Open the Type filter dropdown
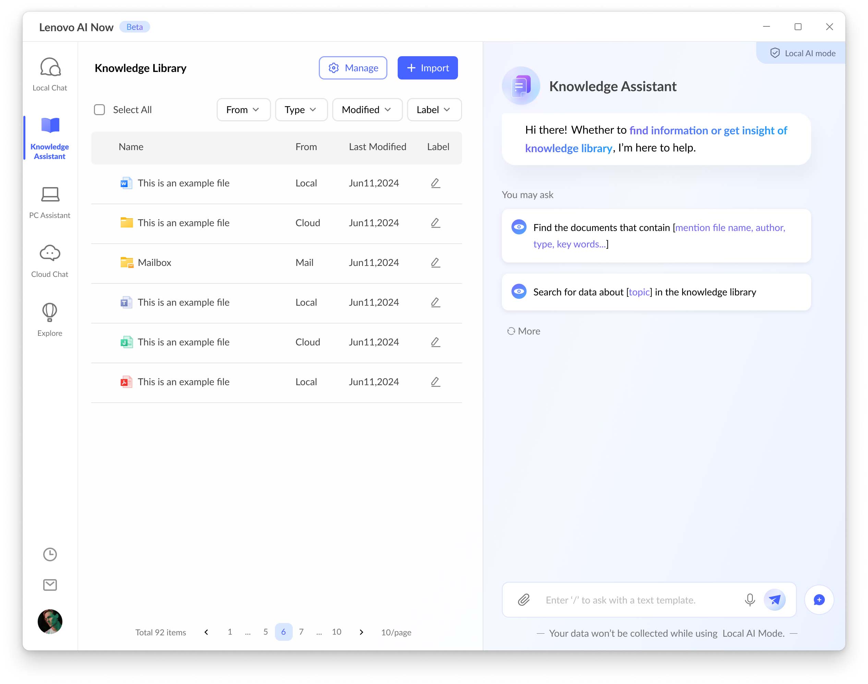 coord(301,110)
